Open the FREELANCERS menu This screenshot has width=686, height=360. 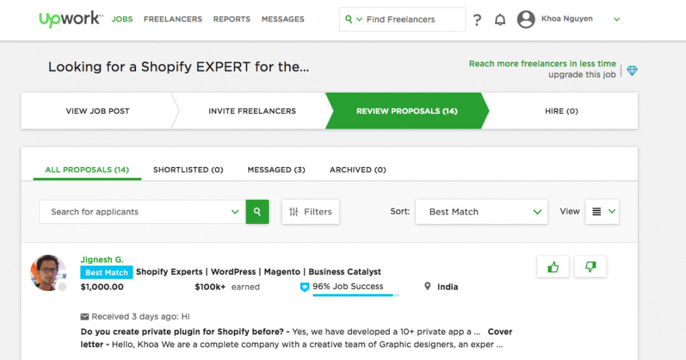(x=173, y=19)
